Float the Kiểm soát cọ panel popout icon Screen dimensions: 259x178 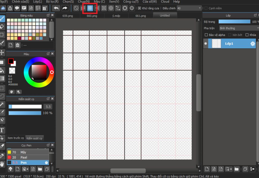(48, 99)
